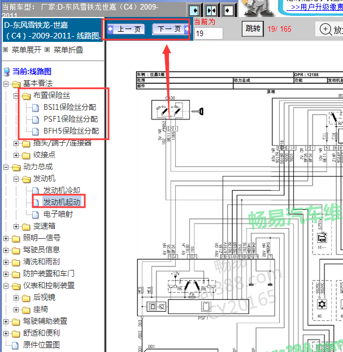Expand the 绞接点 folder
343x352 pixels.
[16, 155]
